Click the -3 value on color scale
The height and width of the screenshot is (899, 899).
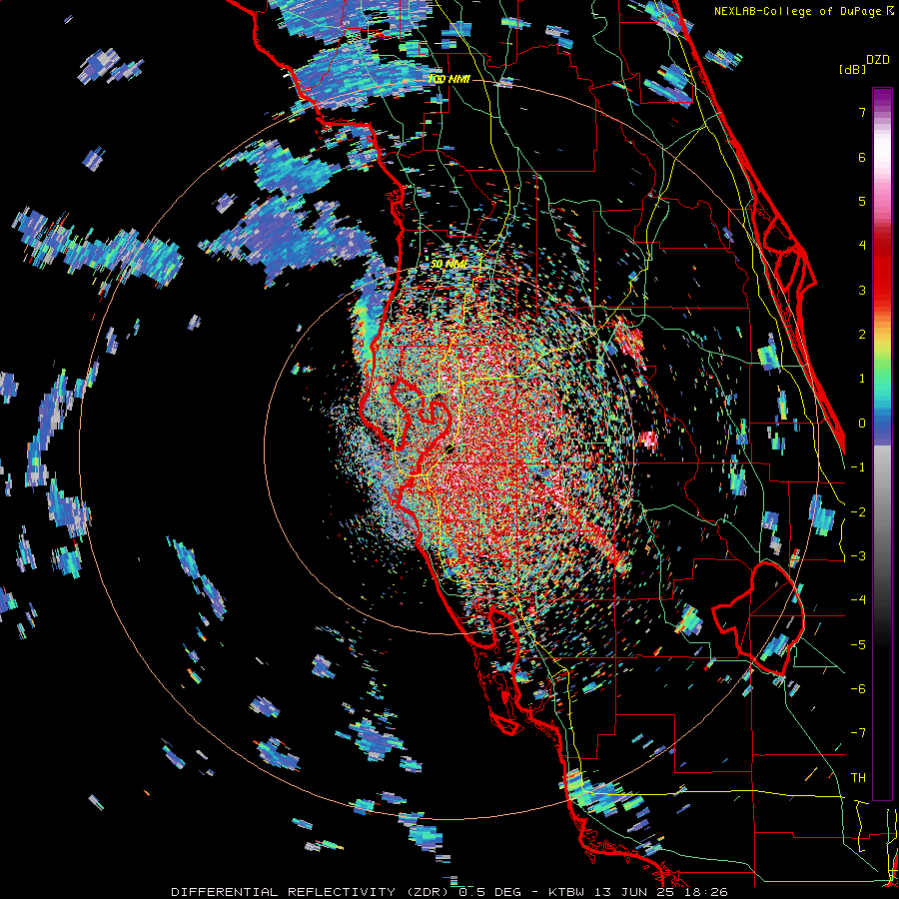pos(858,556)
